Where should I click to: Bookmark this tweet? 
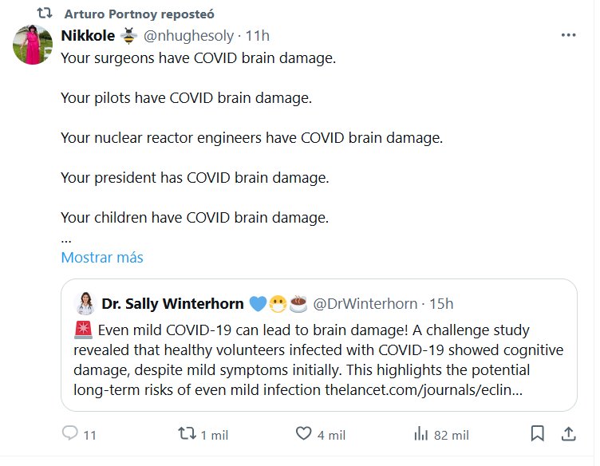(538, 434)
